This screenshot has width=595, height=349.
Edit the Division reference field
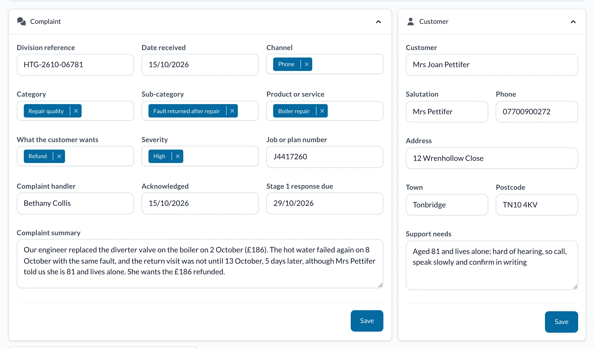tap(75, 65)
